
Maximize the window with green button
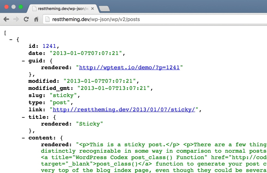21,7
